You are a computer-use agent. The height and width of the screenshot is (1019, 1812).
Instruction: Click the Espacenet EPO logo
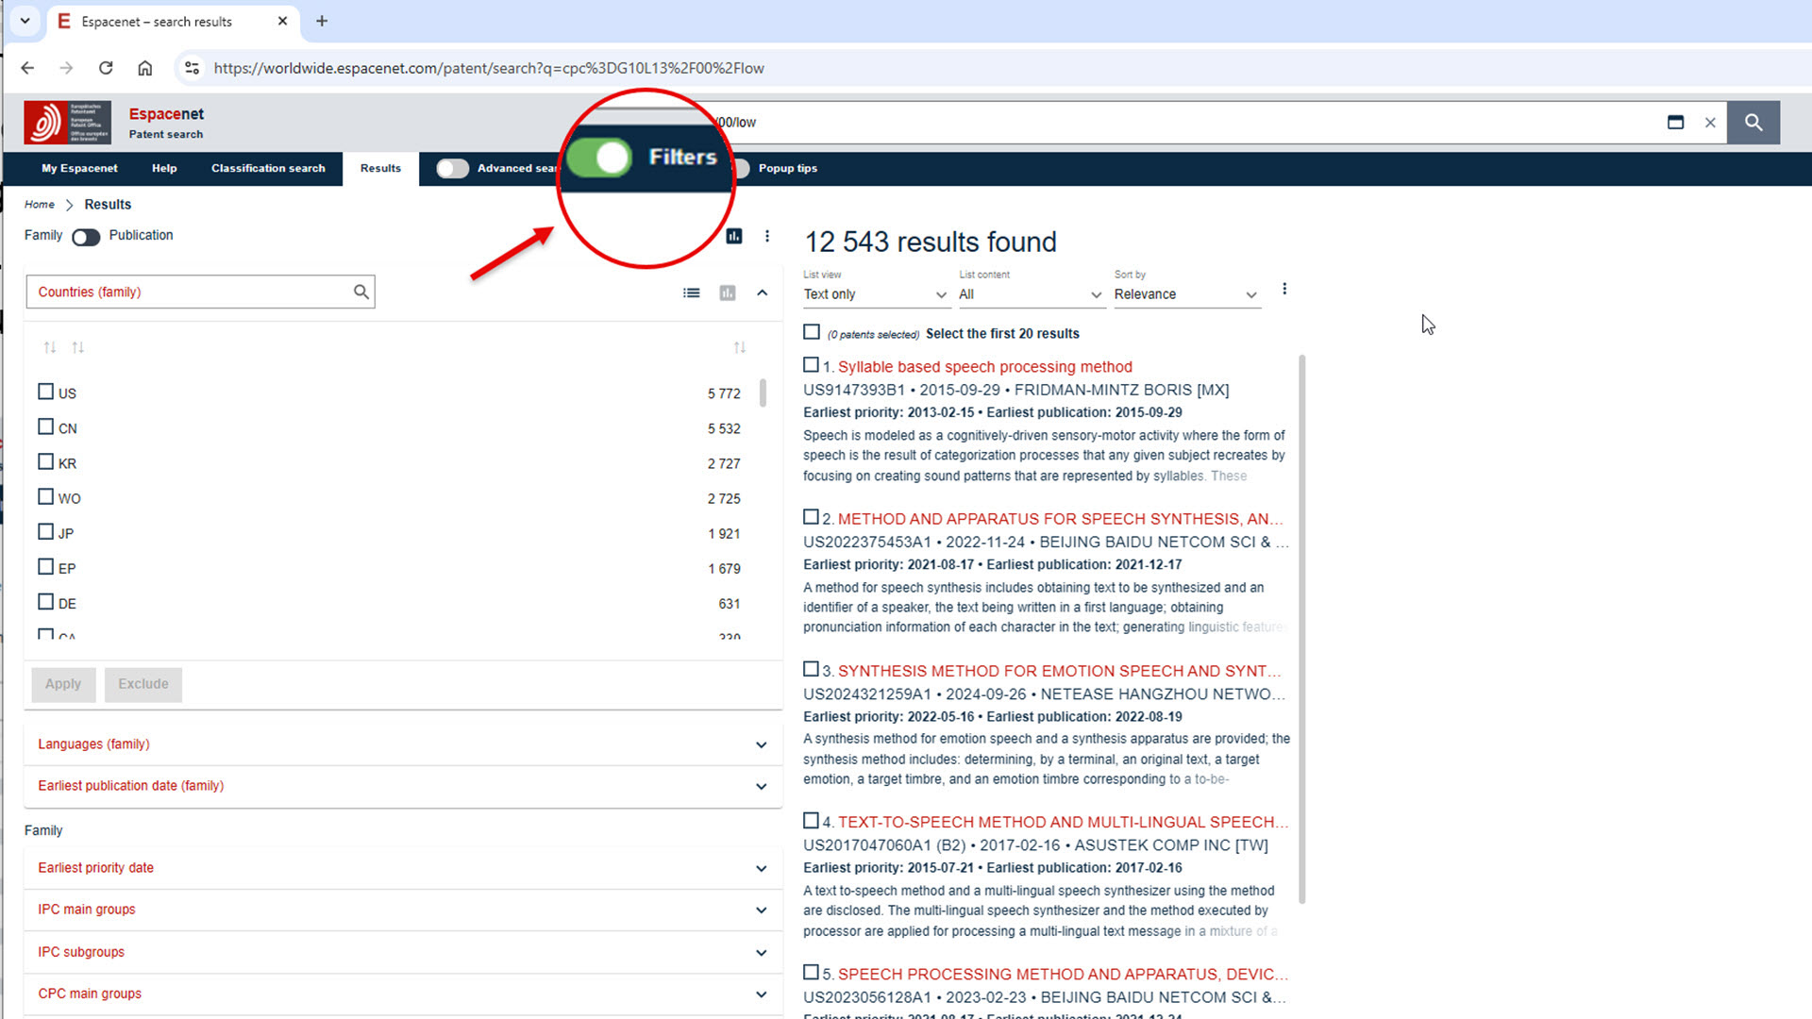click(67, 123)
